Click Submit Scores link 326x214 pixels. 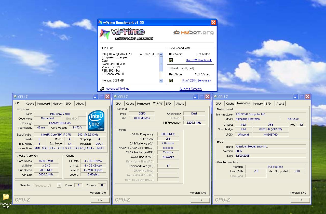(x=191, y=89)
